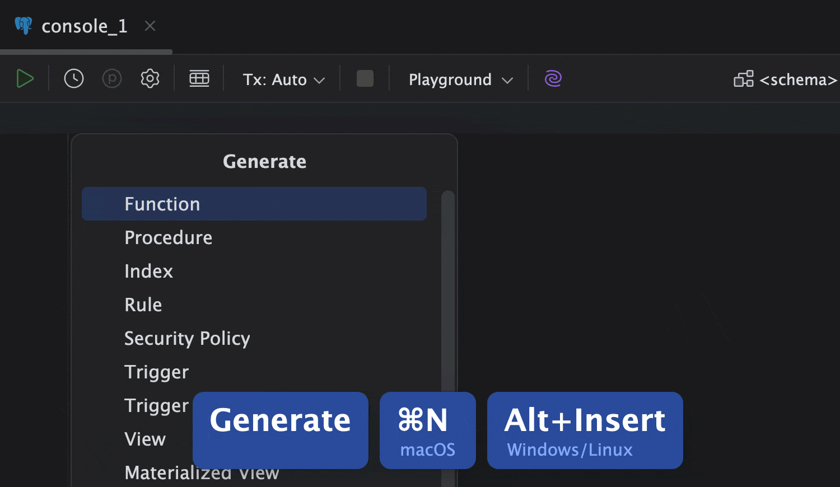840x487 pixels.
Task: Open console settings gear icon
Action: tap(150, 79)
